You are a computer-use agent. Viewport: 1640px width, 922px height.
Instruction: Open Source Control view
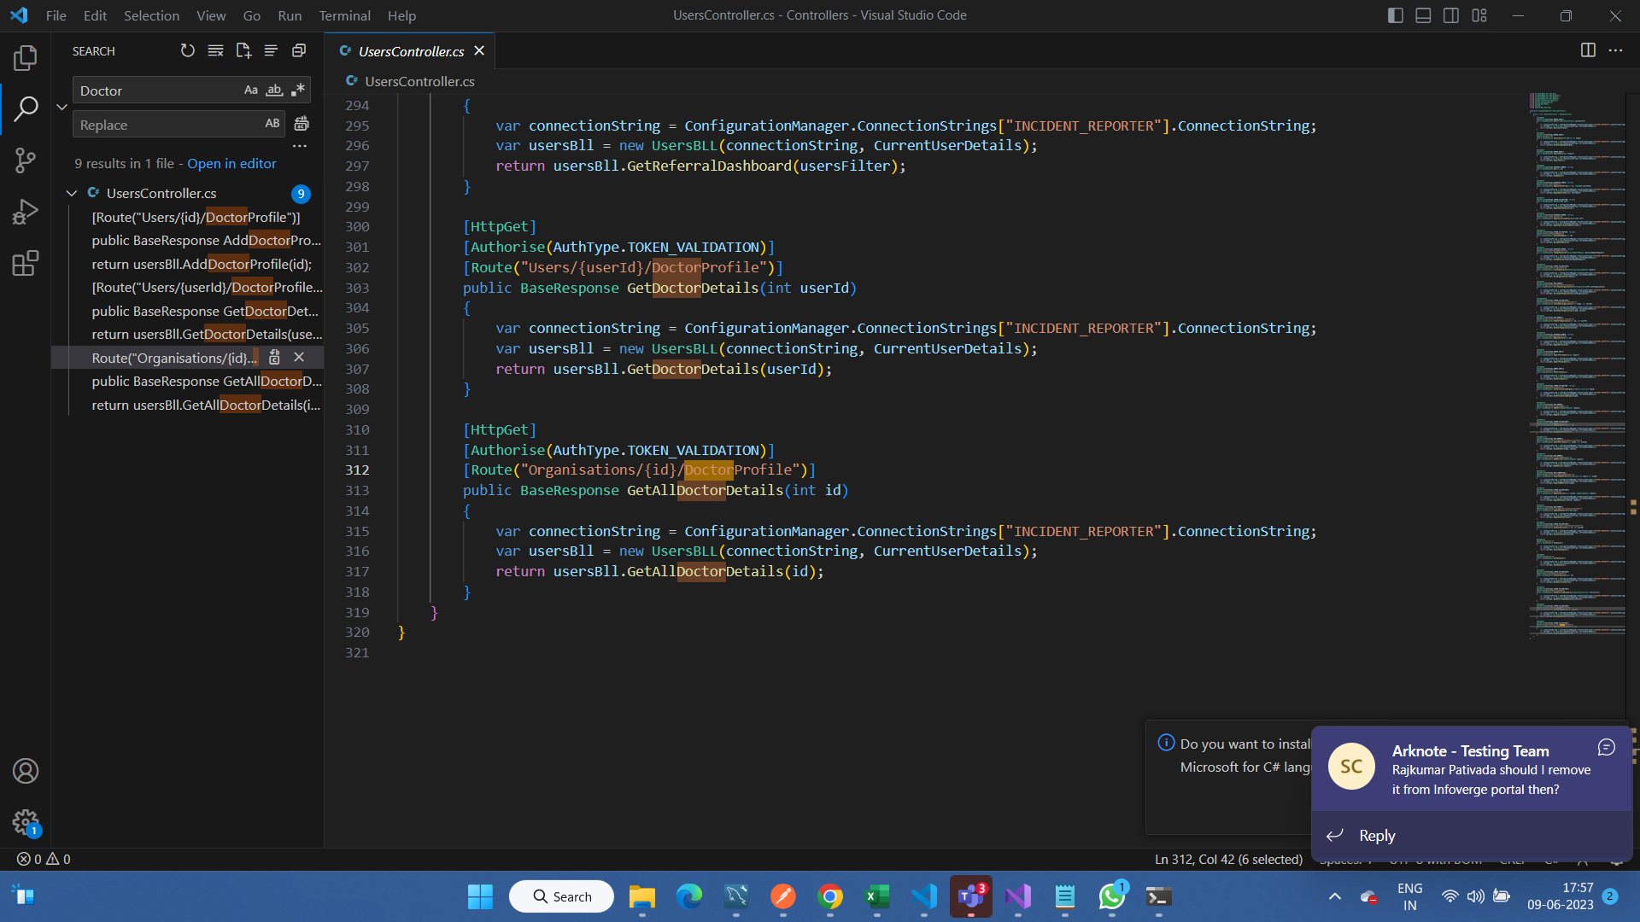click(26, 160)
